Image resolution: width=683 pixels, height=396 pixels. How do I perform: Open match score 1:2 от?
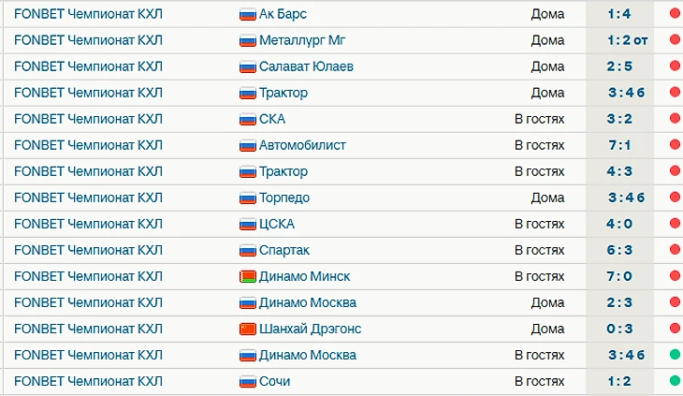(628, 40)
